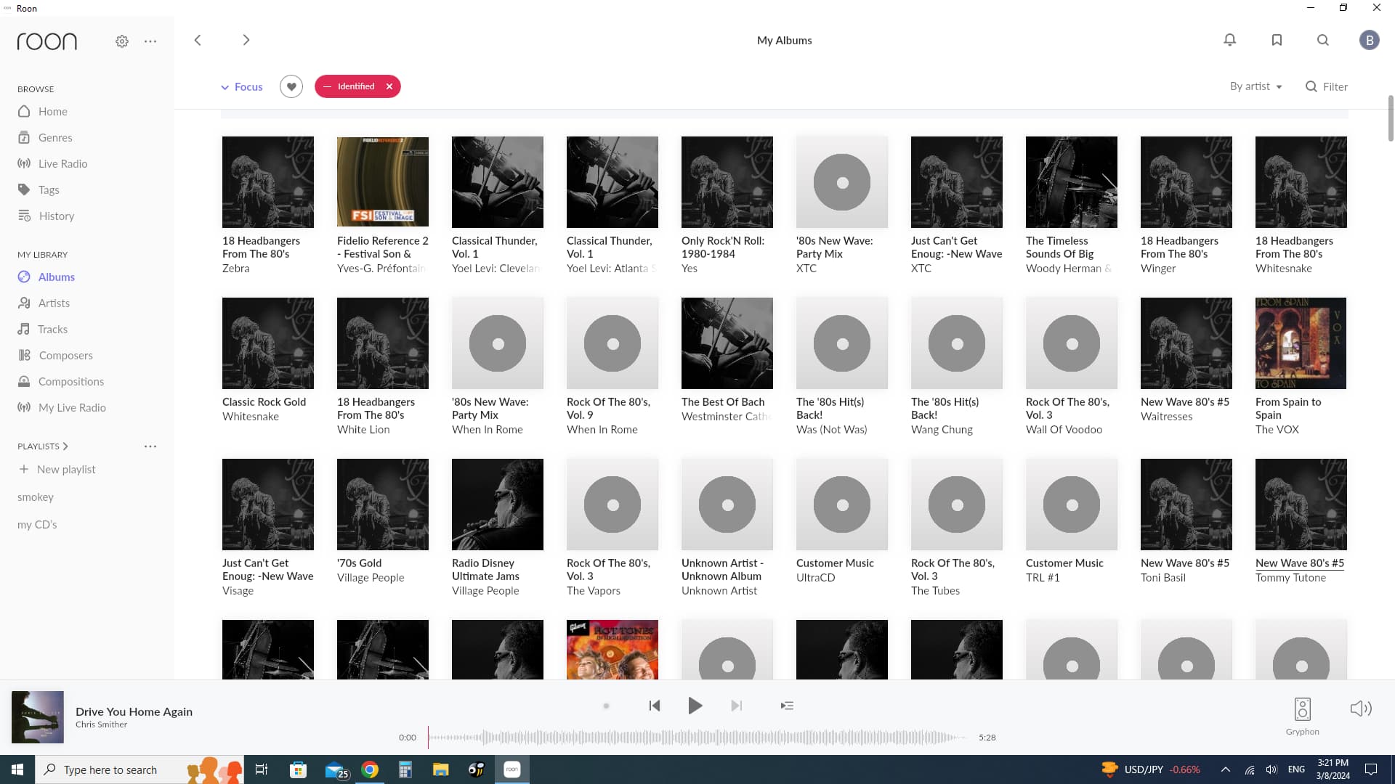The image size is (1395, 784).
Task: Open bookmarks icon
Action: [1277, 40]
